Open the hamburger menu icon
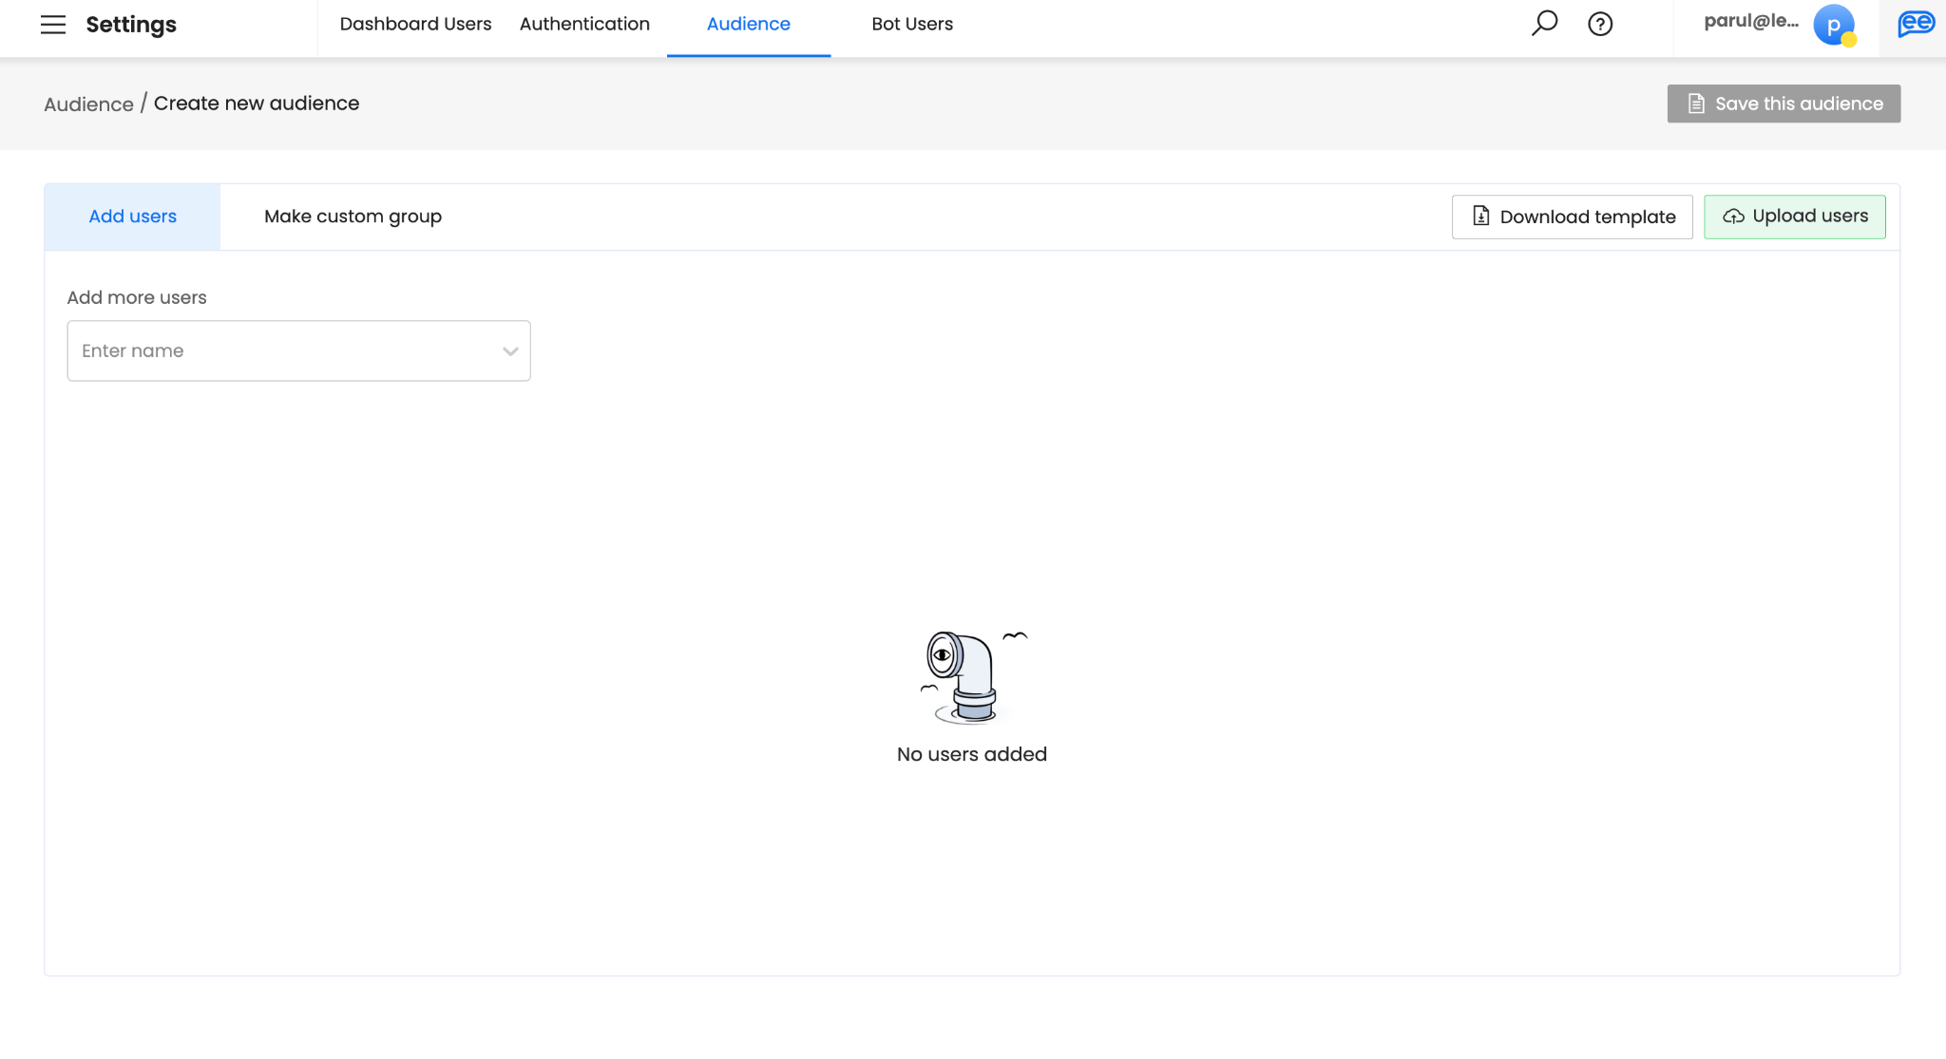 (x=53, y=25)
